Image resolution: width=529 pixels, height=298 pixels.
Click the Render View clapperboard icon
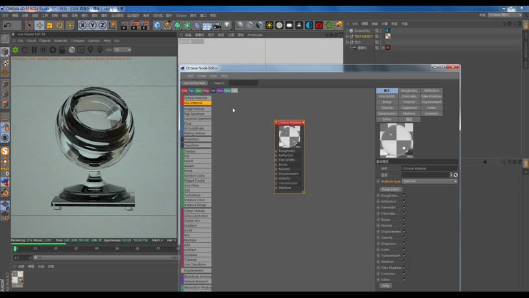coord(124,25)
